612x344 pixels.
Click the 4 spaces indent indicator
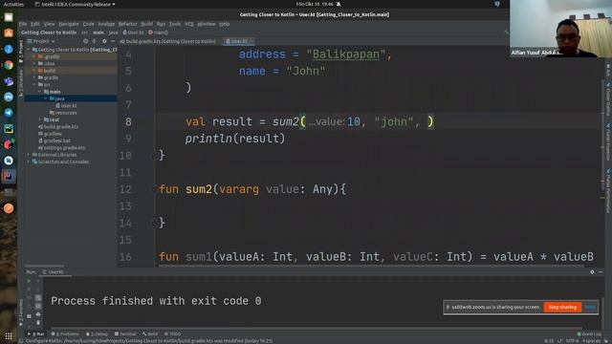[x=591, y=341]
